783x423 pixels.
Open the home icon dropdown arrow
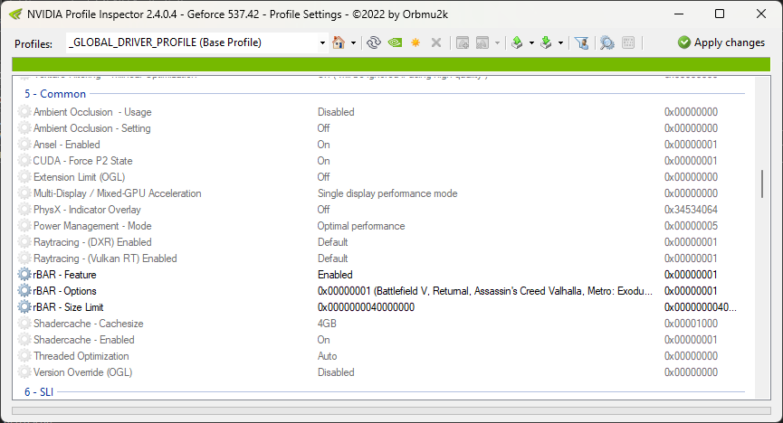tap(353, 42)
